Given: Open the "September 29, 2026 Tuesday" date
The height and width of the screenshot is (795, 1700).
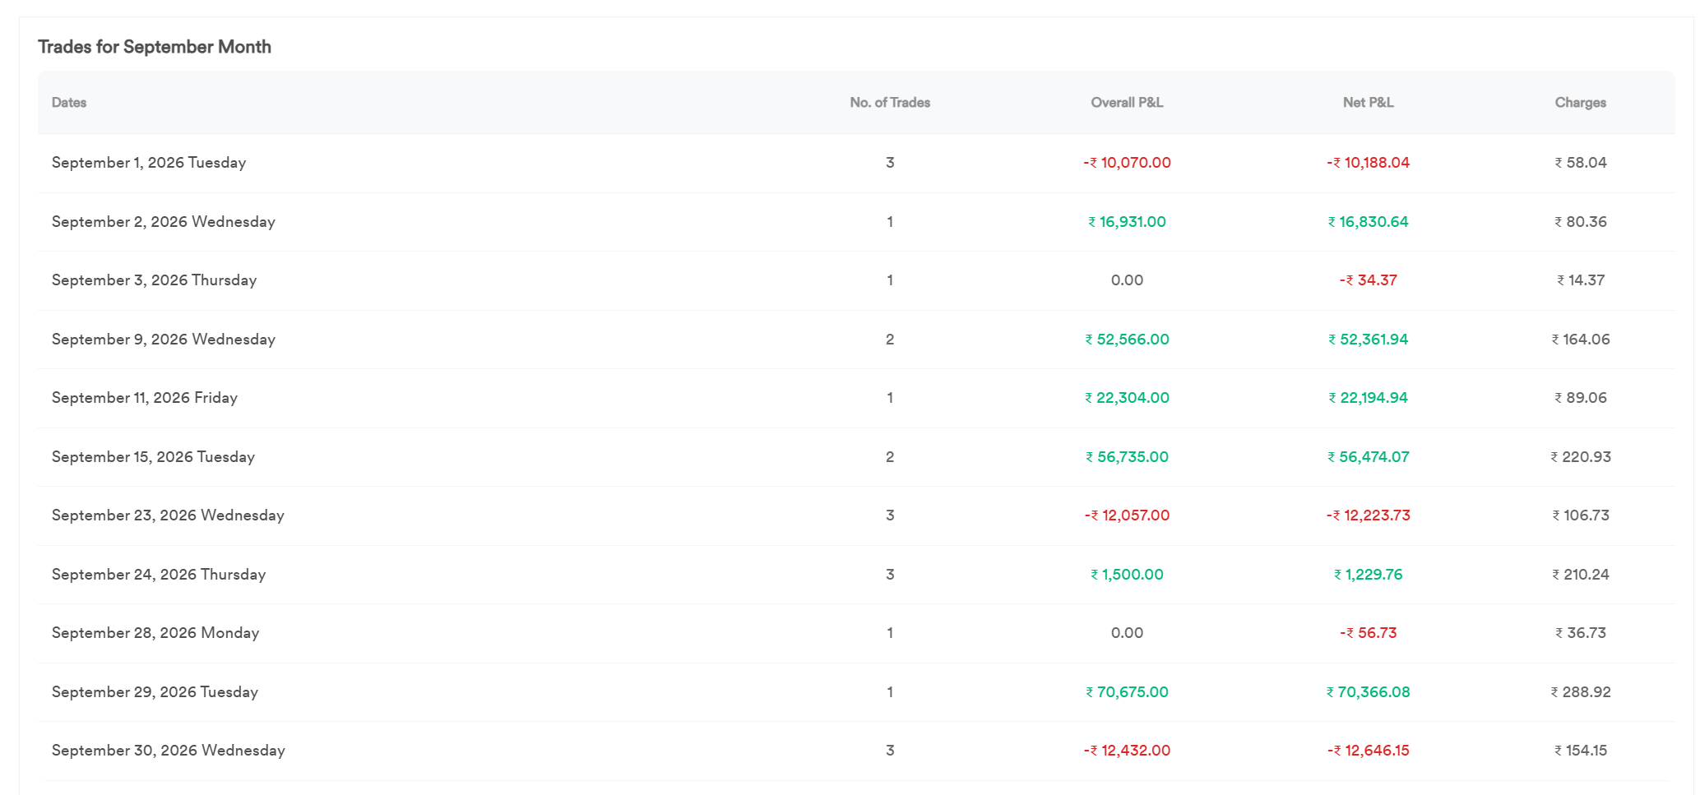Looking at the screenshot, I should click(155, 692).
